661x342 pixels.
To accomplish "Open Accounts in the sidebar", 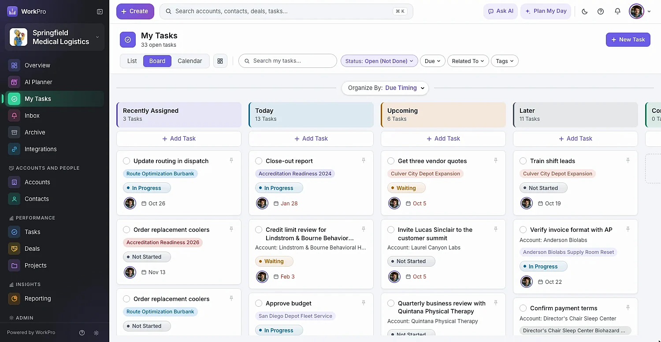I will click(55, 182).
